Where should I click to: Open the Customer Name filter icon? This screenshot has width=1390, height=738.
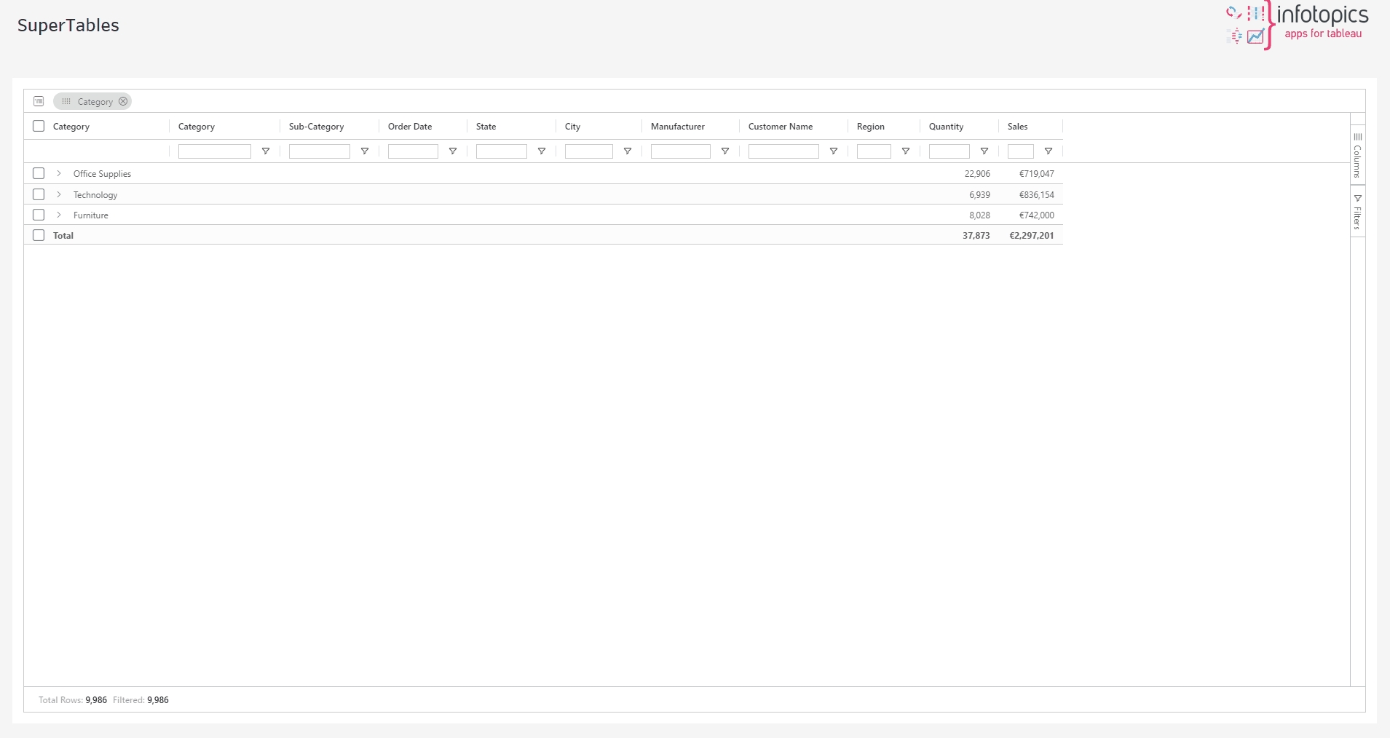tap(834, 151)
